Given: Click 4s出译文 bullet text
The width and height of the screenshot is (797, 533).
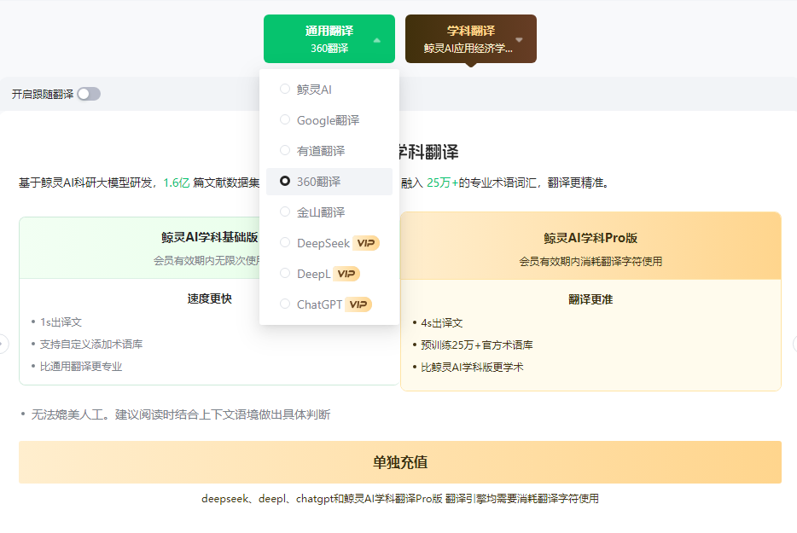Looking at the screenshot, I should click(x=442, y=322).
